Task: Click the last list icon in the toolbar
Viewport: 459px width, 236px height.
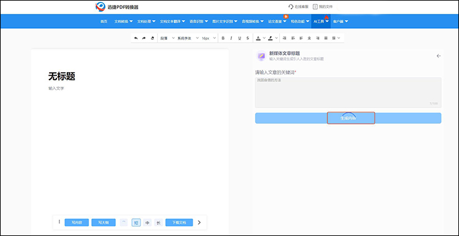Action: coord(334,38)
